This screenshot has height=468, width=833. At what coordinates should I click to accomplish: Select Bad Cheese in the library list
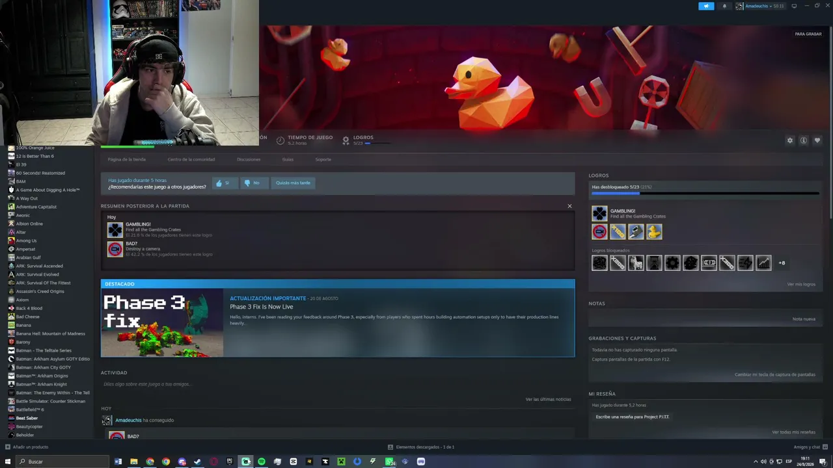click(x=28, y=317)
